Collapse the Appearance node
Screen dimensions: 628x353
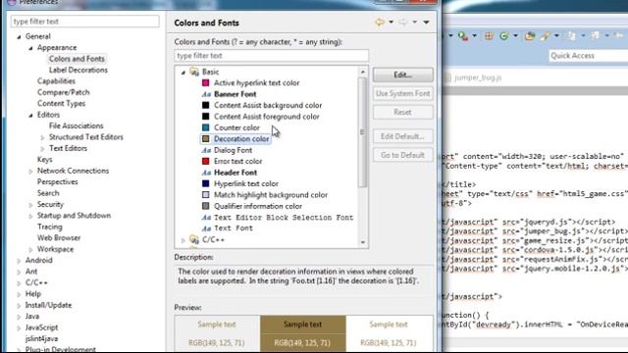pyautogui.click(x=30, y=48)
